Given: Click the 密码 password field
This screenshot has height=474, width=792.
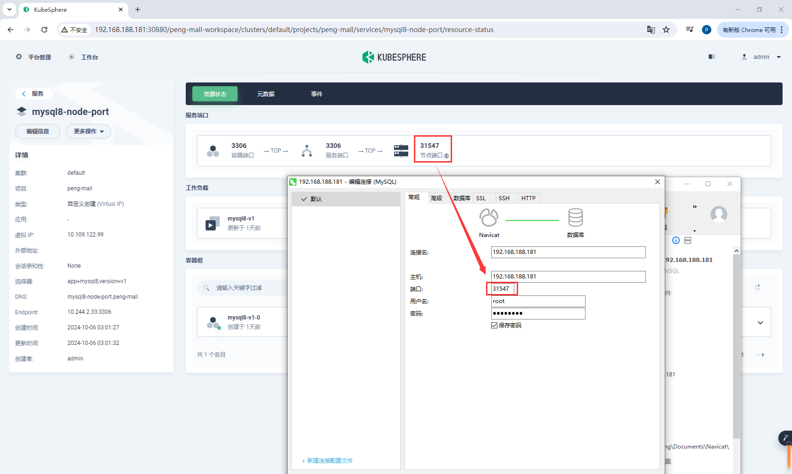Looking at the screenshot, I should 538,313.
